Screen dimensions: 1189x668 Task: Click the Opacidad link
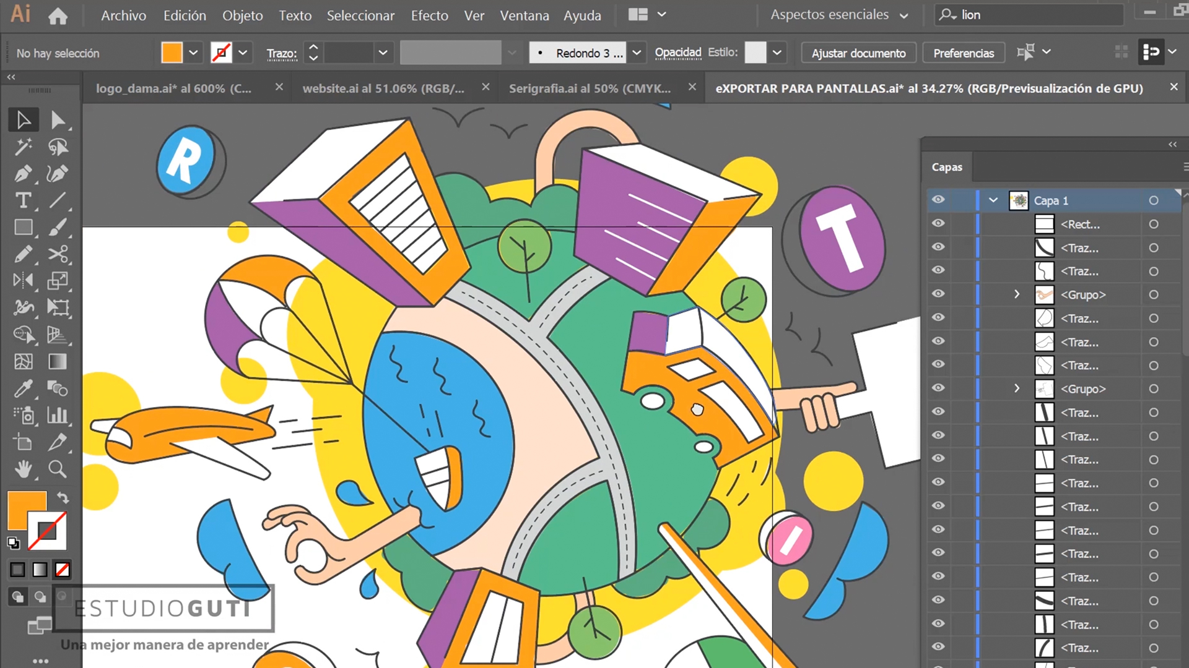point(678,53)
